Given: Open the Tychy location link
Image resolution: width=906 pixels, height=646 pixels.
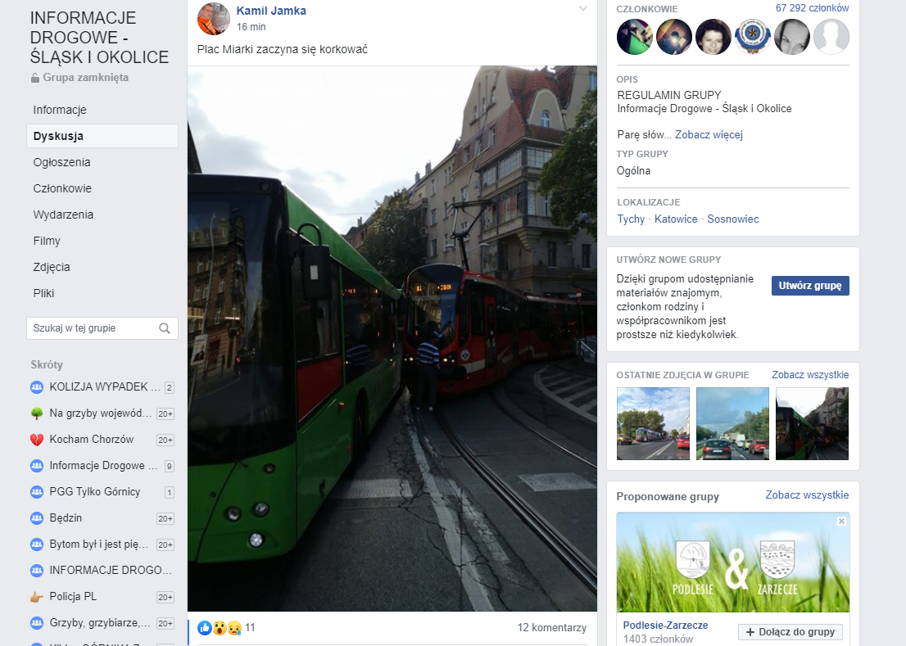Looking at the screenshot, I should 631,219.
